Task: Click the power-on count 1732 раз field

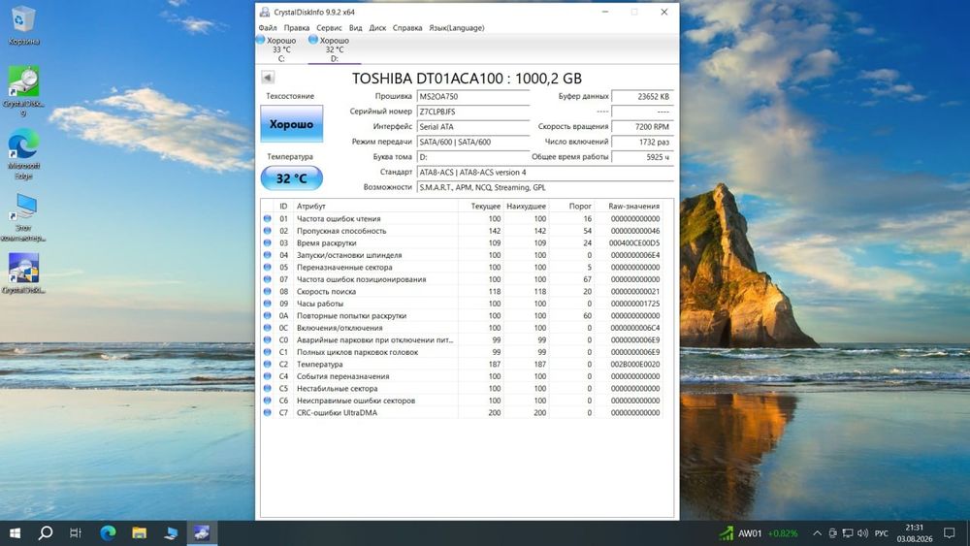Action: tap(642, 142)
